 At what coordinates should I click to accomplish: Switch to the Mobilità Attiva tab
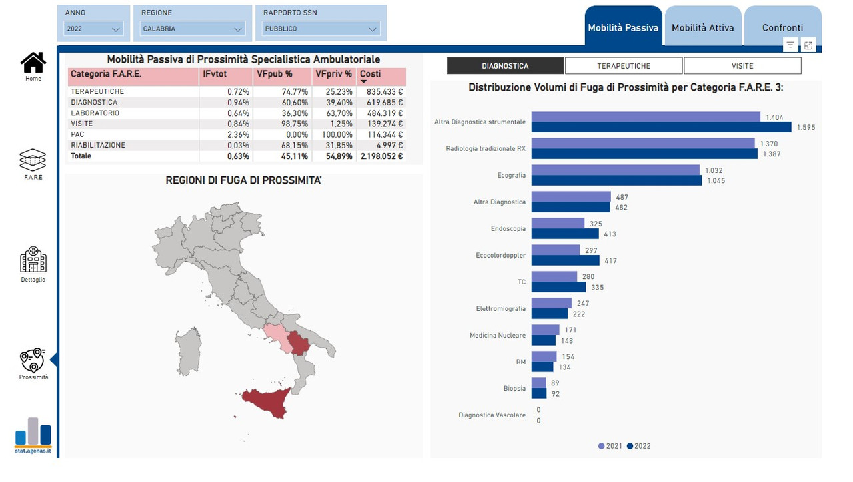pyautogui.click(x=703, y=27)
